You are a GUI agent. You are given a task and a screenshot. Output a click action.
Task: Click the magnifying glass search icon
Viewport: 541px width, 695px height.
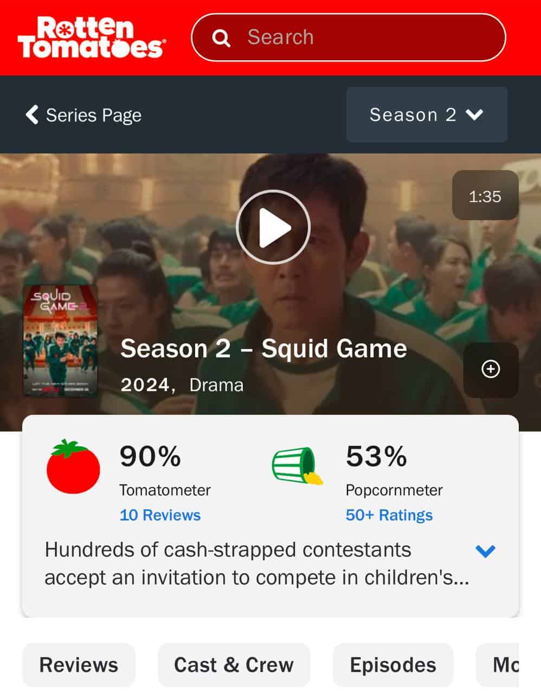[221, 37]
